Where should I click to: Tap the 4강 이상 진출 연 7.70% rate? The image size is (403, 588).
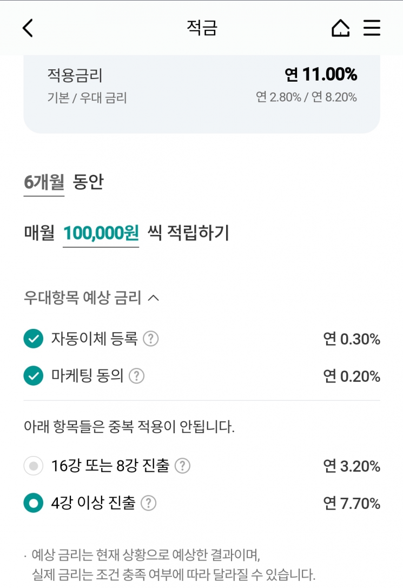pyautogui.click(x=352, y=503)
